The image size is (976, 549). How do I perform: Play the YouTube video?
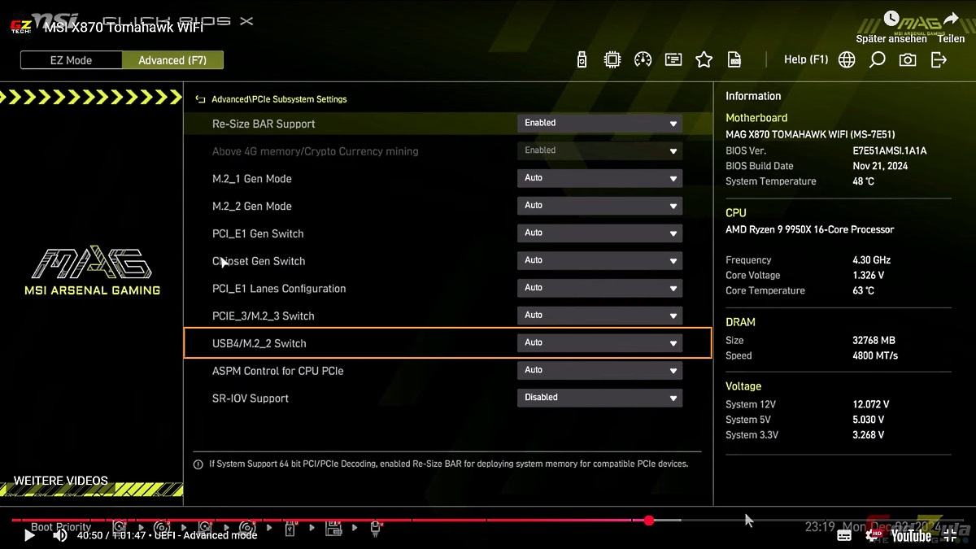click(x=29, y=535)
